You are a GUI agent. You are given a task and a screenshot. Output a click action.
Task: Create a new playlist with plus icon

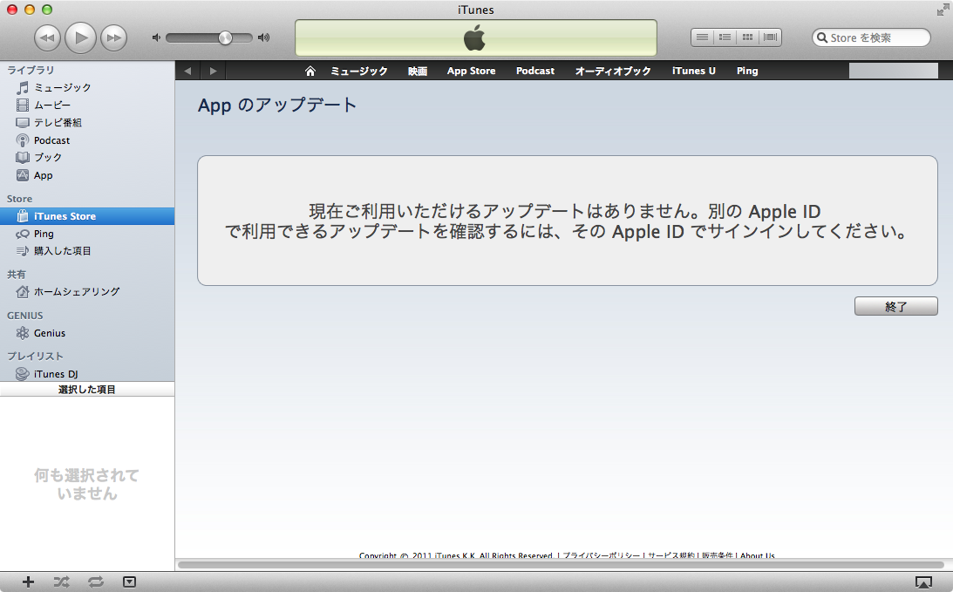click(28, 582)
